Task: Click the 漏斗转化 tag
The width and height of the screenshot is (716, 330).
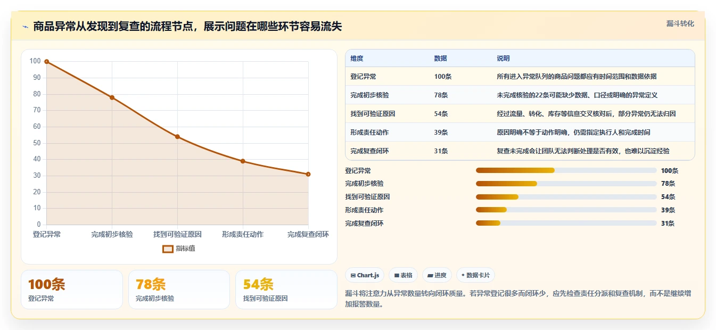Action: [680, 24]
